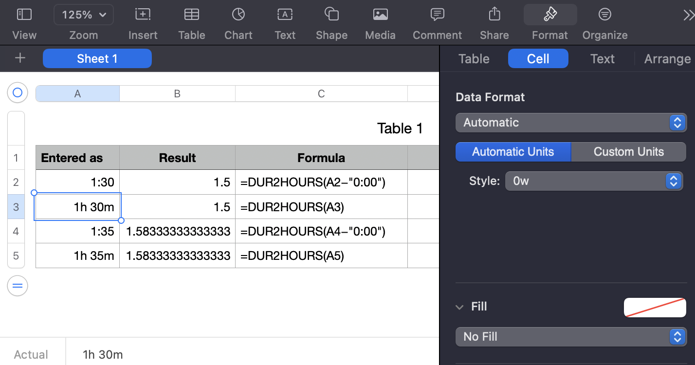This screenshot has width=695, height=365.
Task: Switch to the Table inspector tab
Action: coord(474,59)
